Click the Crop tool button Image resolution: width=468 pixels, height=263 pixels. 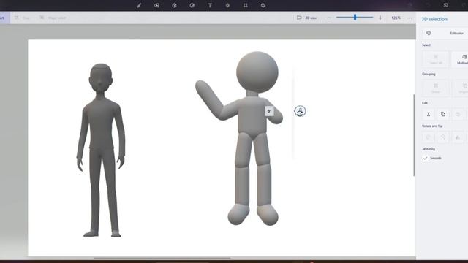[23, 18]
